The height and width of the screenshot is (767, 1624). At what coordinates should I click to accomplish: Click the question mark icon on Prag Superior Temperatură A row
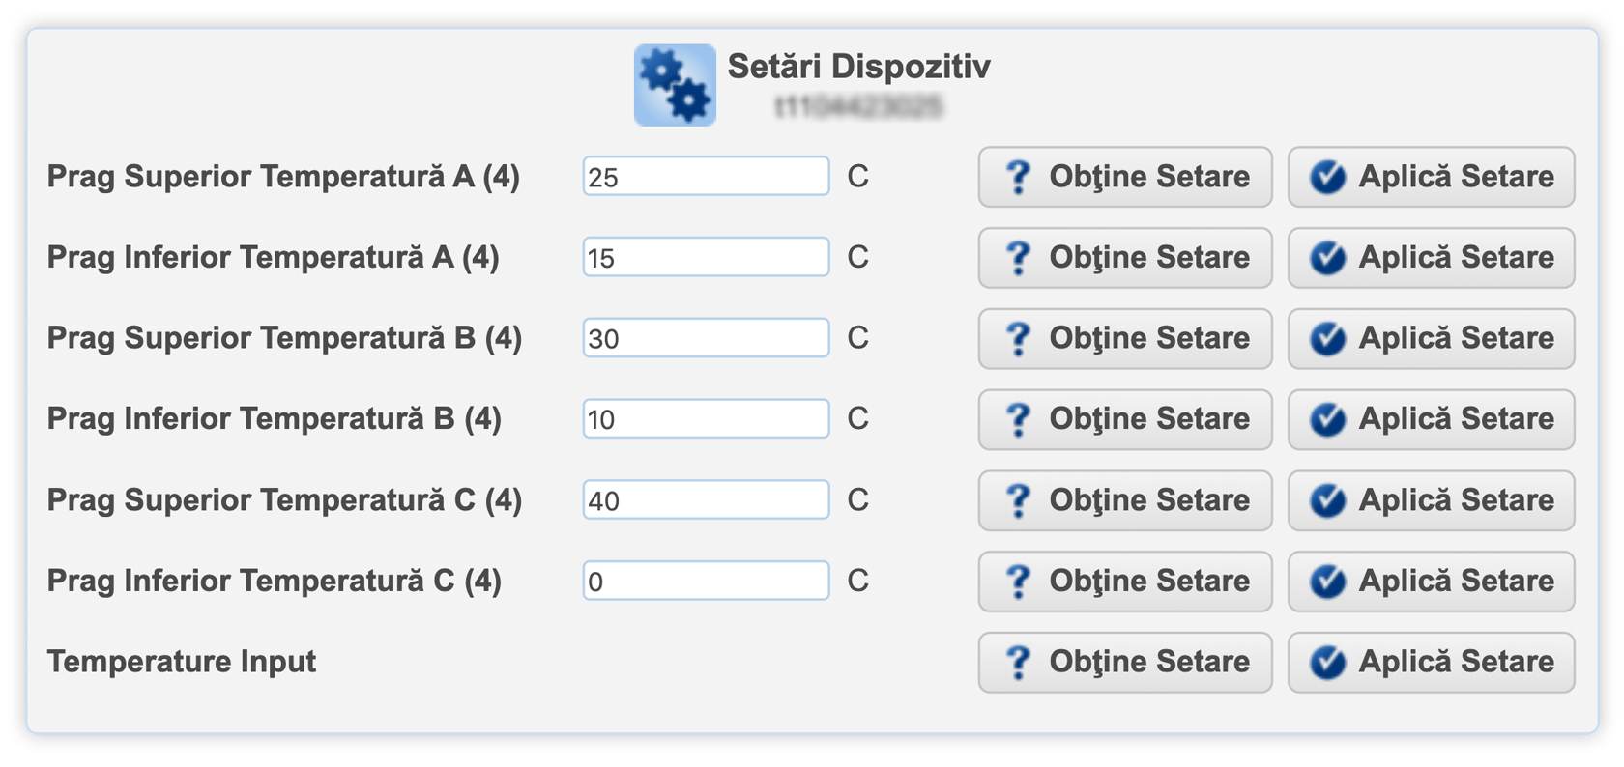tap(1019, 177)
